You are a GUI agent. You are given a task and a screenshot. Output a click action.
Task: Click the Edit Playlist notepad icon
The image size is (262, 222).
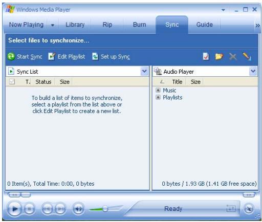click(x=52, y=57)
